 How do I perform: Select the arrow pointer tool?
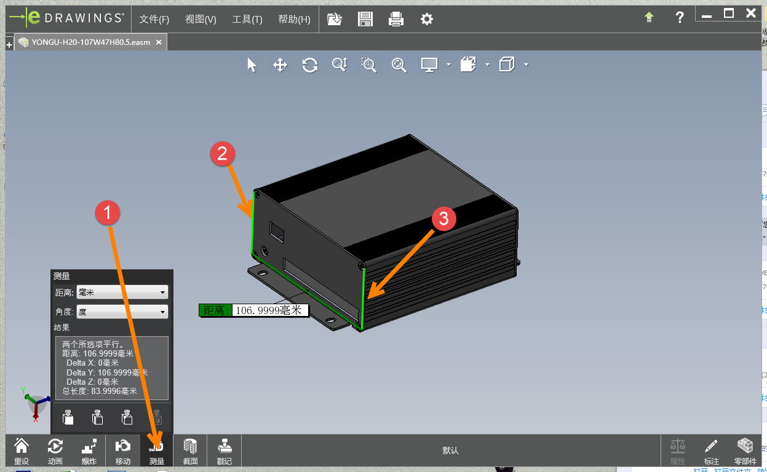[252, 65]
